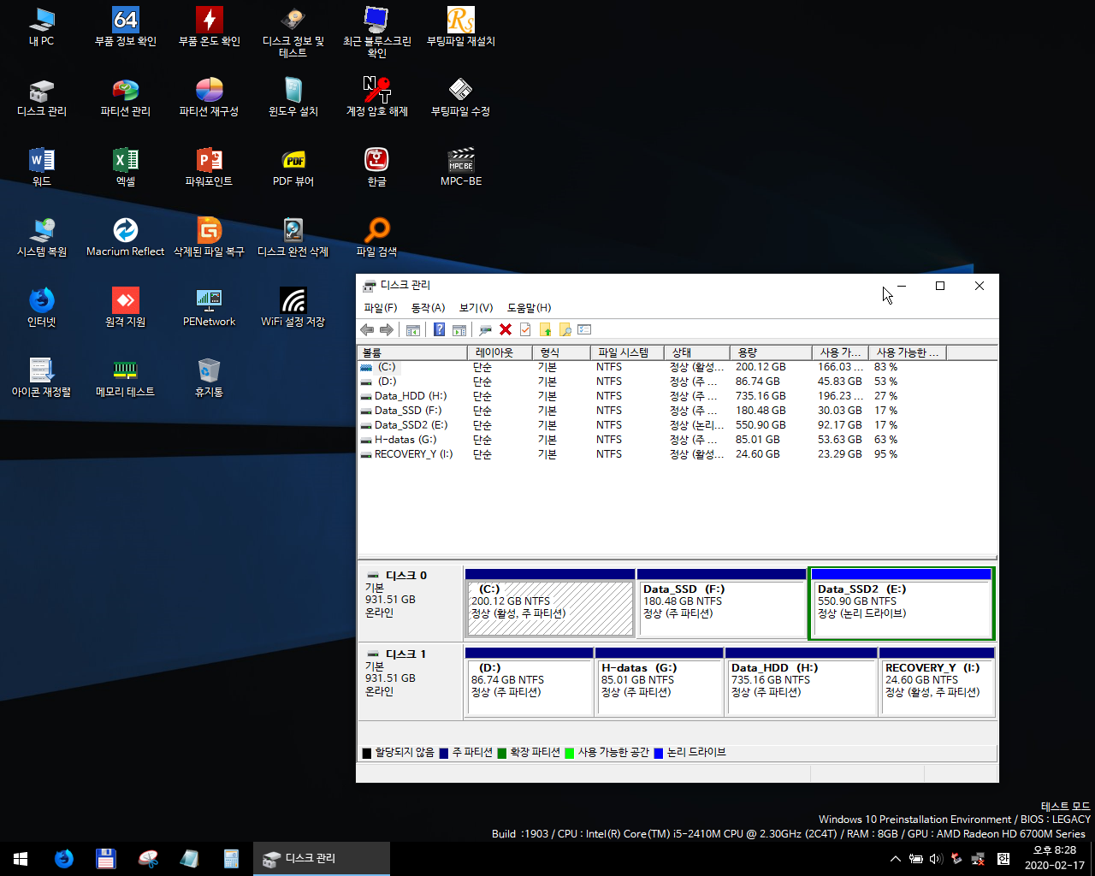Sort by the 용량 column header
Image resolution: width=1095 pixels, height=876 pixels.
pyautogui.click(x=771, y=352)
